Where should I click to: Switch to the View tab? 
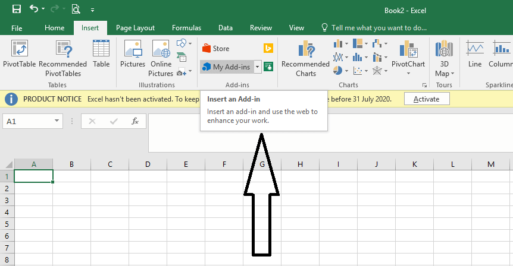coord(296,28)
